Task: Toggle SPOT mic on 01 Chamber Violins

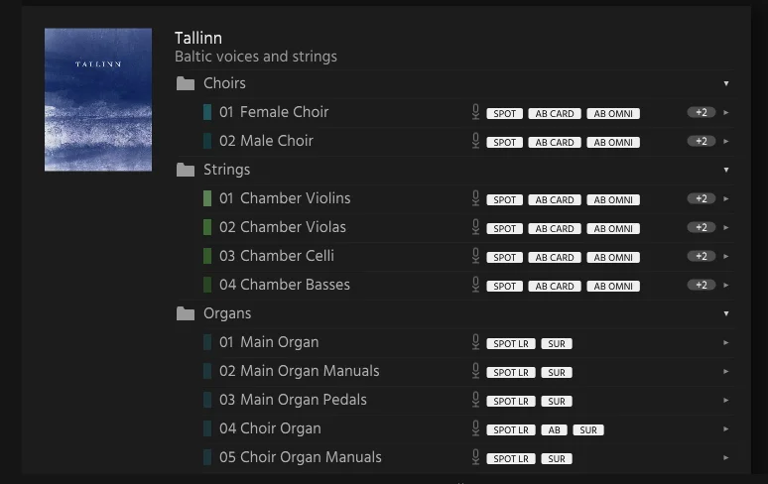Action: pyautogui.click(x=504, y=200)
